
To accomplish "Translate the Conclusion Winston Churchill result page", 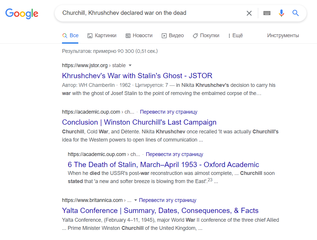I will tap(169, 112).
